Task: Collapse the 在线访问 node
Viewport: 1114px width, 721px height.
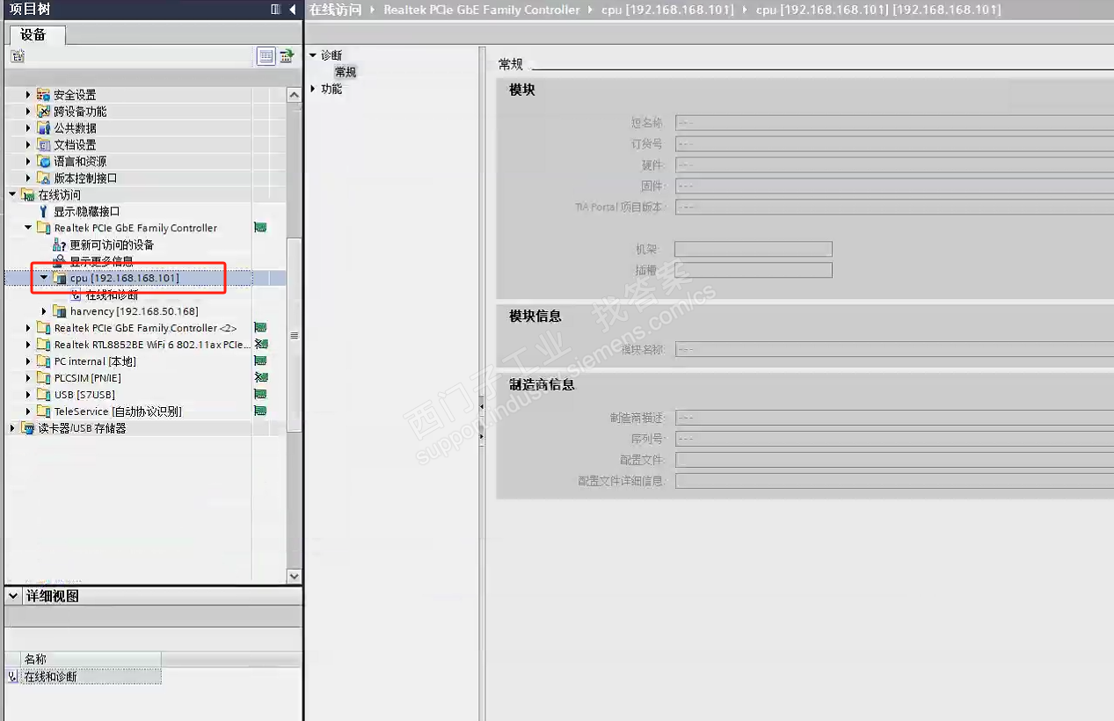Action: tap(12, 195)
